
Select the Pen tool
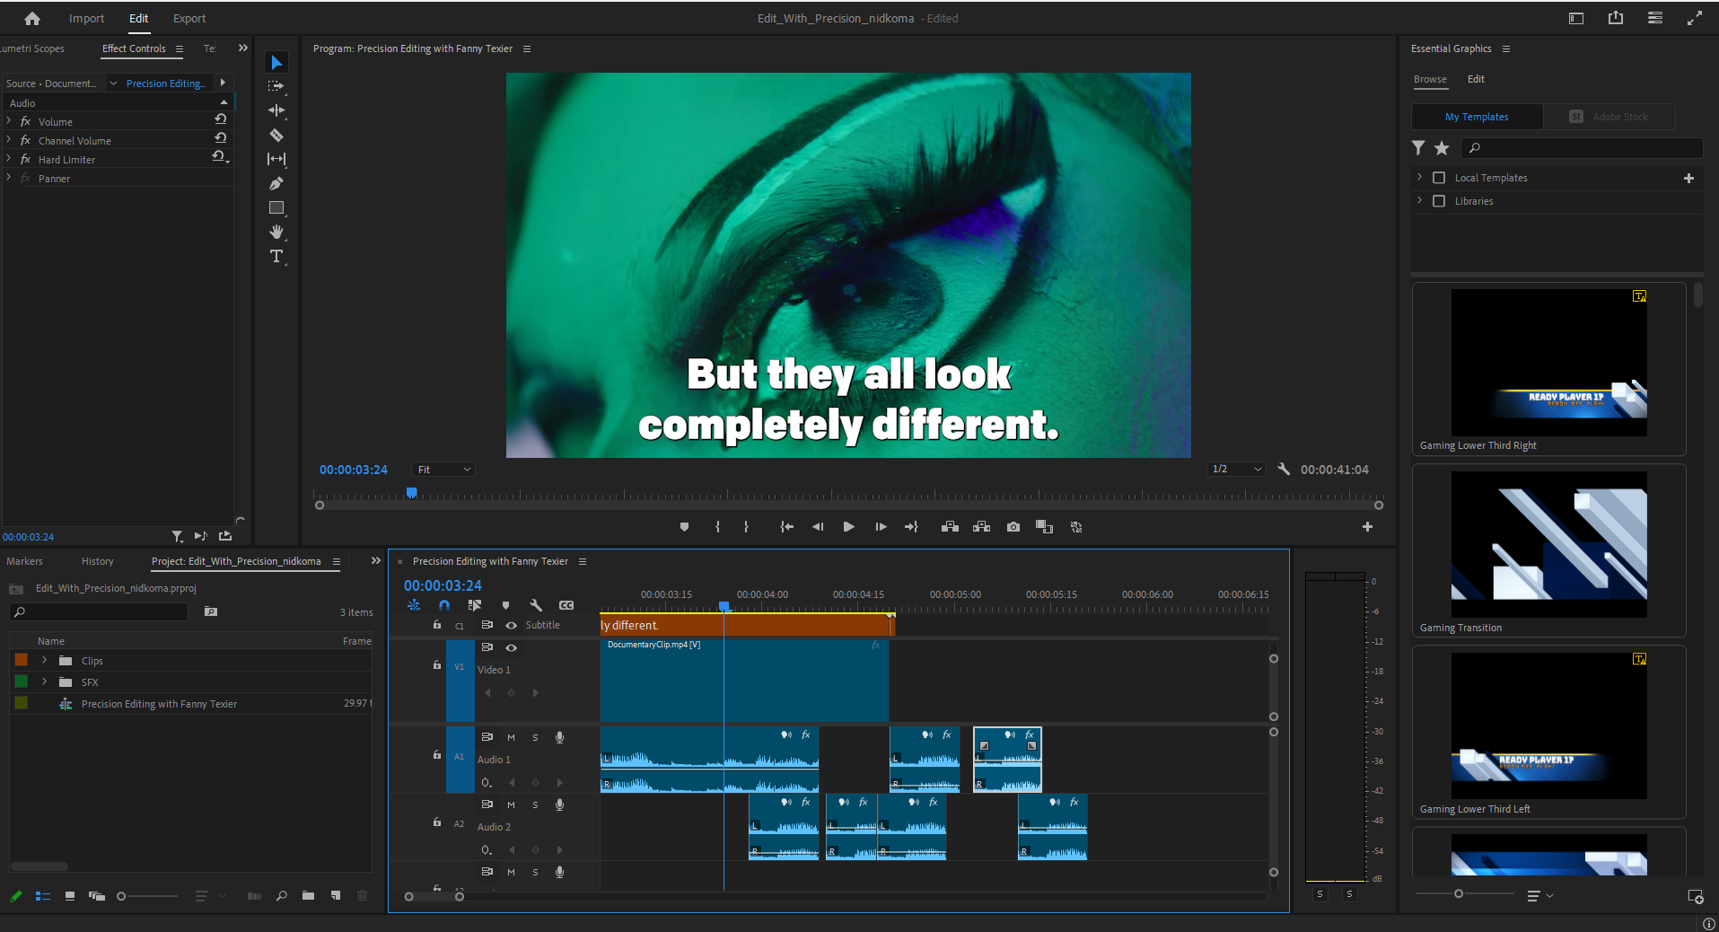[x=276, y=184]
